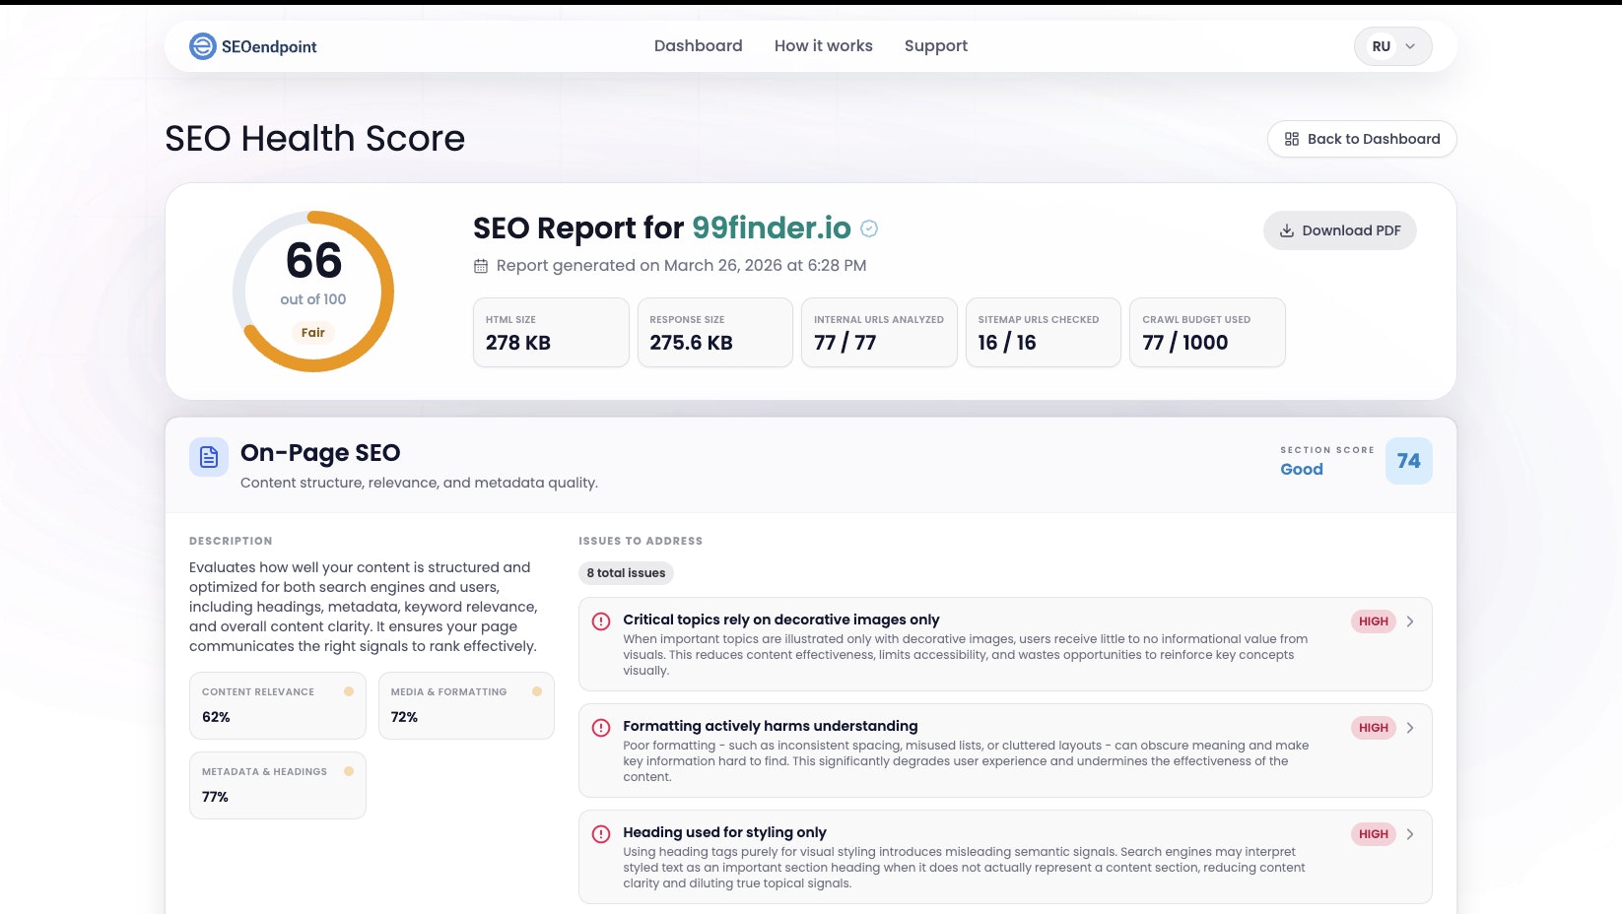Image resolution: width=1622 pixels, height=914 pixels.
Task: Click the alert icon on Heading used for styling issue
Action: click(x=600, y=833)
